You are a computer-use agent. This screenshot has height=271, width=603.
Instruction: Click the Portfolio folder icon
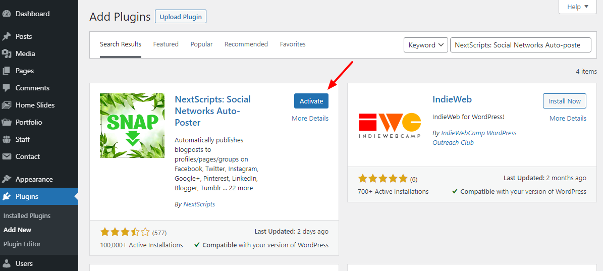point(7,122)
